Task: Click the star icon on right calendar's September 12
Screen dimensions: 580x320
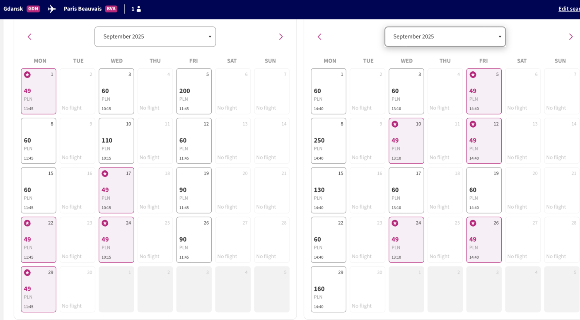Action: (x=473, y=124)
